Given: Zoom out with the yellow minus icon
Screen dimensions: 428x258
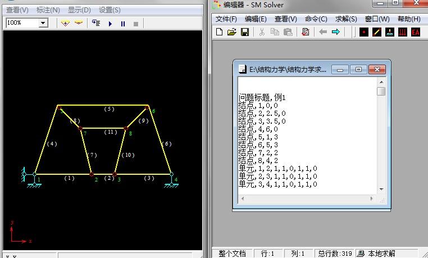Looking at the screenshot, I should coord(79,23).
